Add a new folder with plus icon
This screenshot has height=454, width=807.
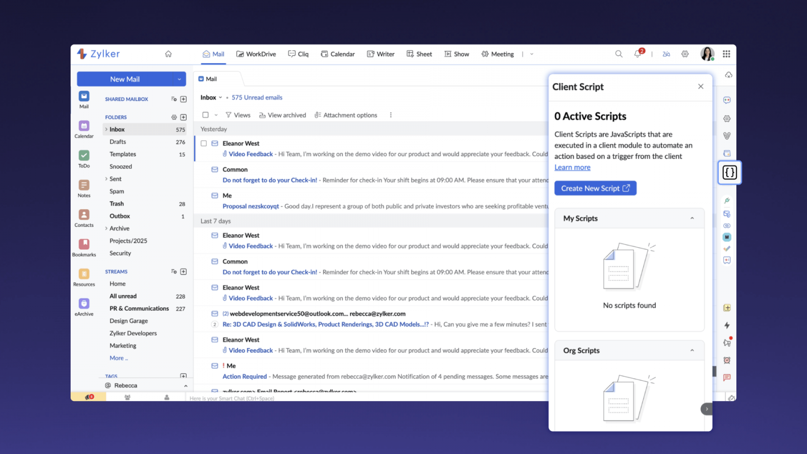tap(184, 117)
